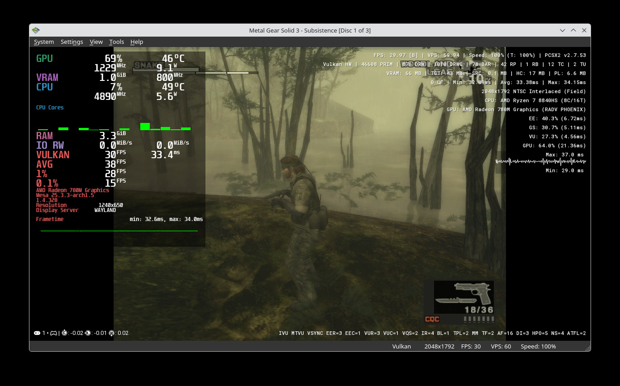Click the filled controller icon beside port number 1

click(37, 333)
